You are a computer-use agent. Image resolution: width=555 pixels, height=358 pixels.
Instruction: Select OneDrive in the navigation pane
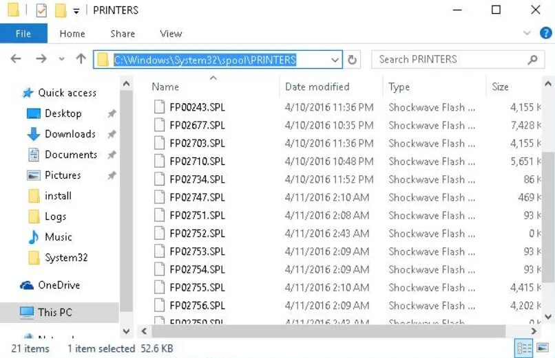(x=59, y=285)
